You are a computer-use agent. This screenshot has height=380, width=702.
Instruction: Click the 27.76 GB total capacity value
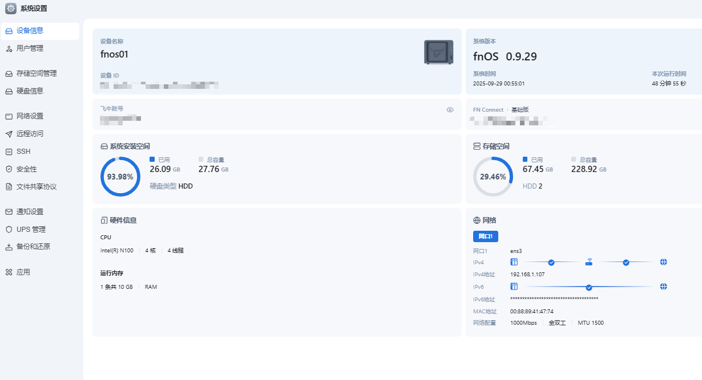click(x=213, y=169)
